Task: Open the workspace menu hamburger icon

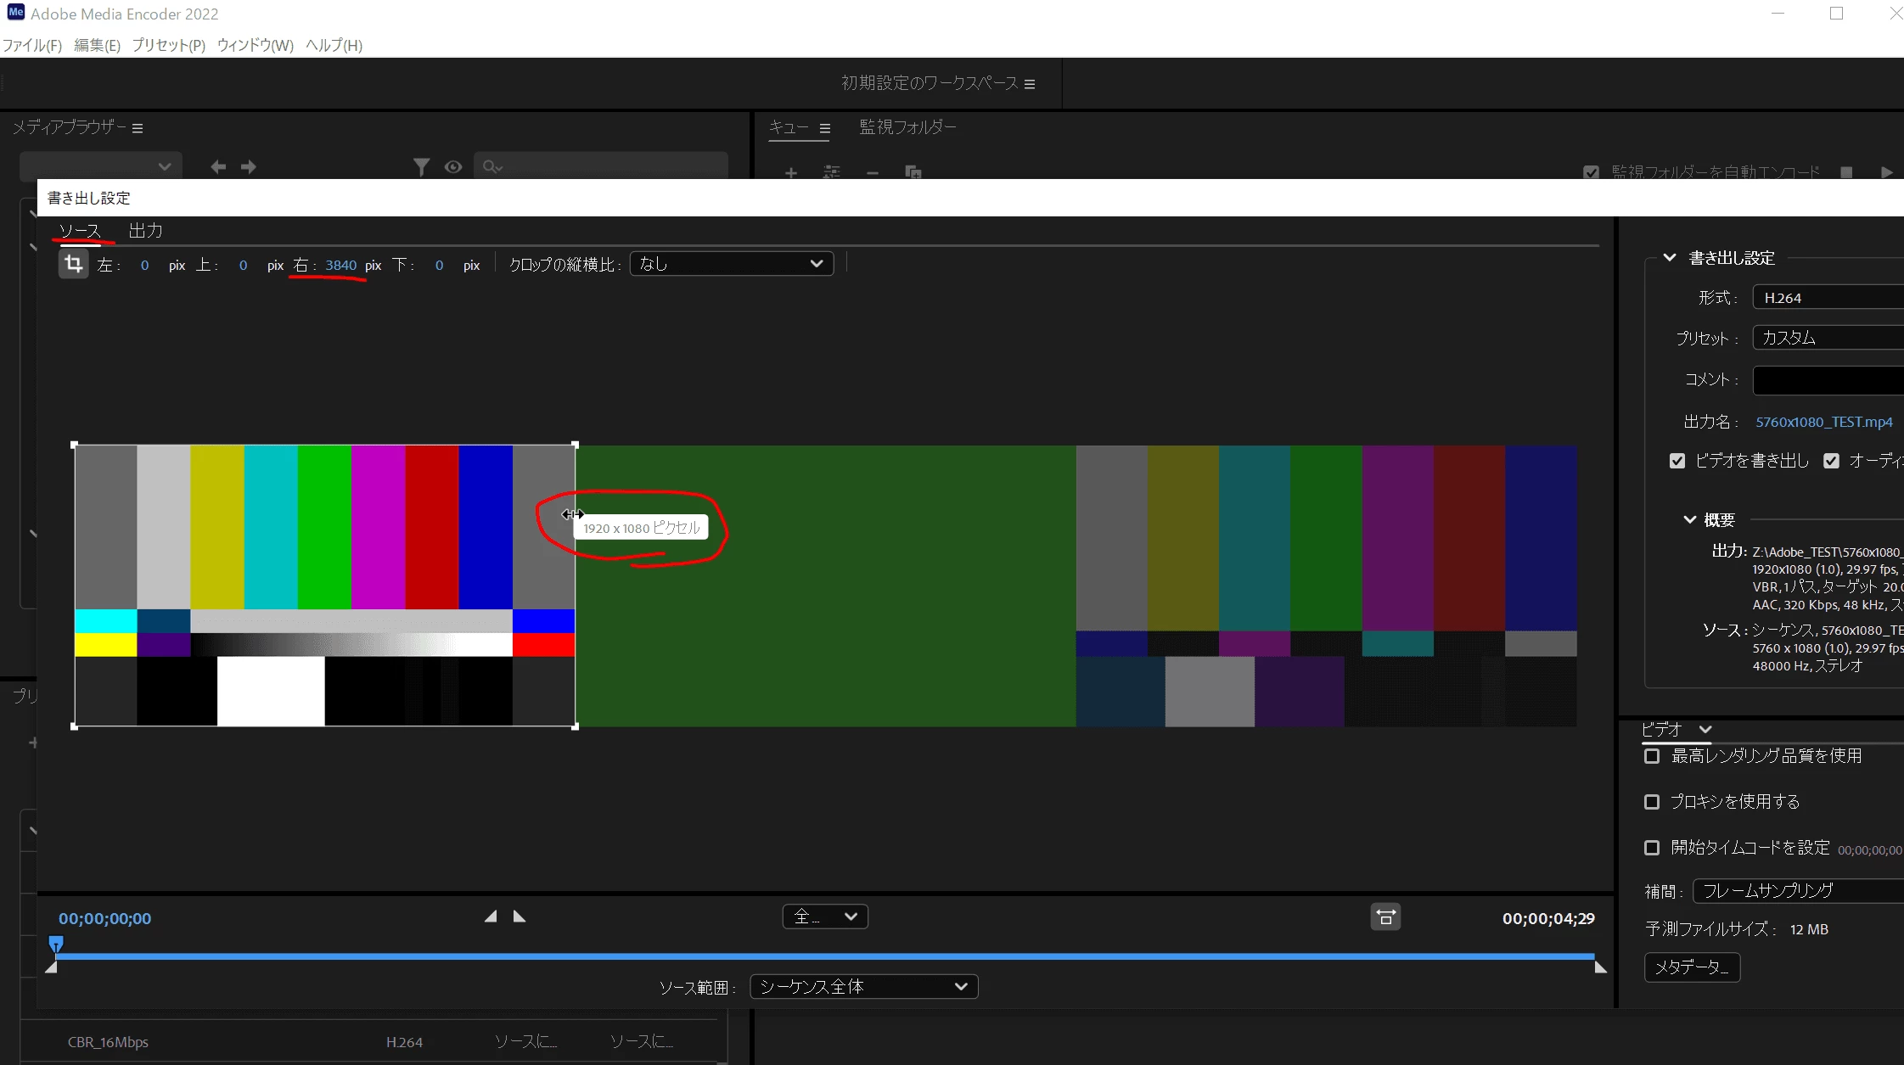Action: tap(1030, 84)
